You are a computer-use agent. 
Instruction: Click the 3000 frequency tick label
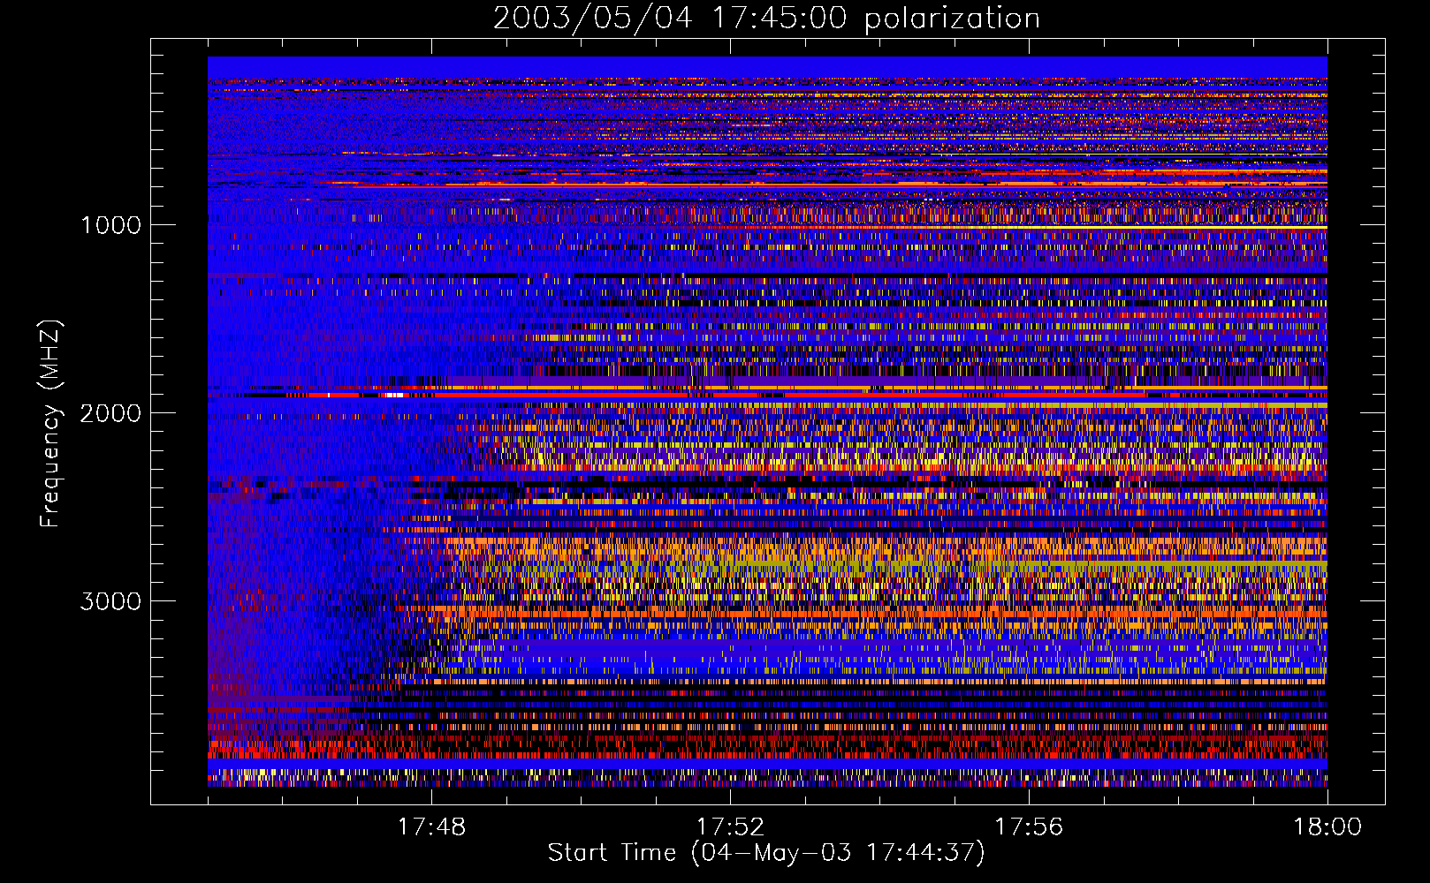(110, 601)
